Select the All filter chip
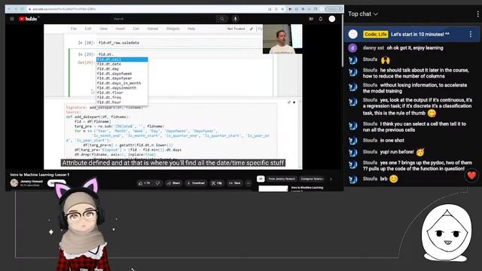This screenshot has height=271, width=482. [x=261, y=178]
